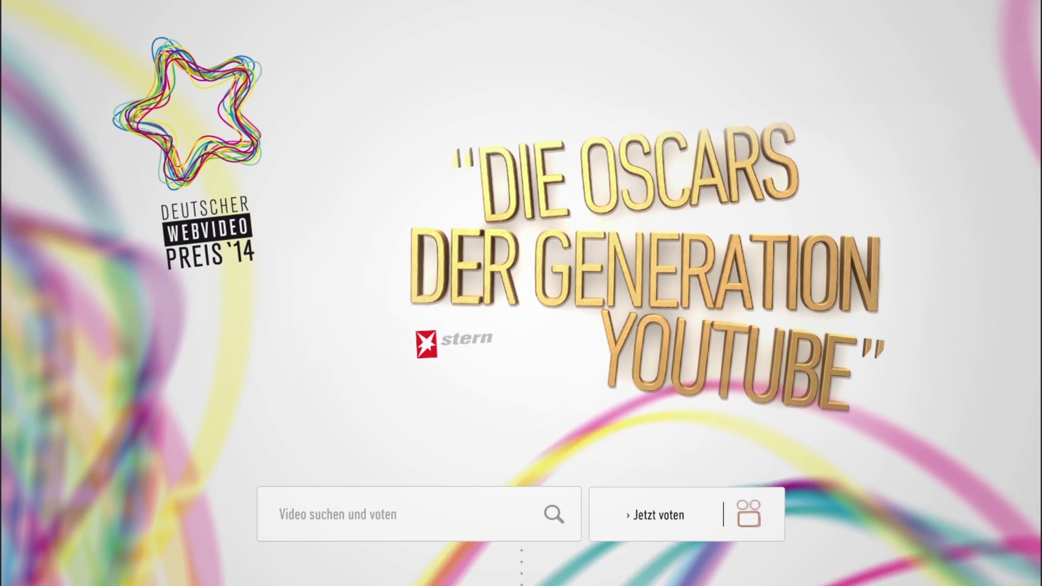This screenshot has width=1042, height=586.
Task: Click the black WEBVIDEO label
Action: click(x=207, y=229)
